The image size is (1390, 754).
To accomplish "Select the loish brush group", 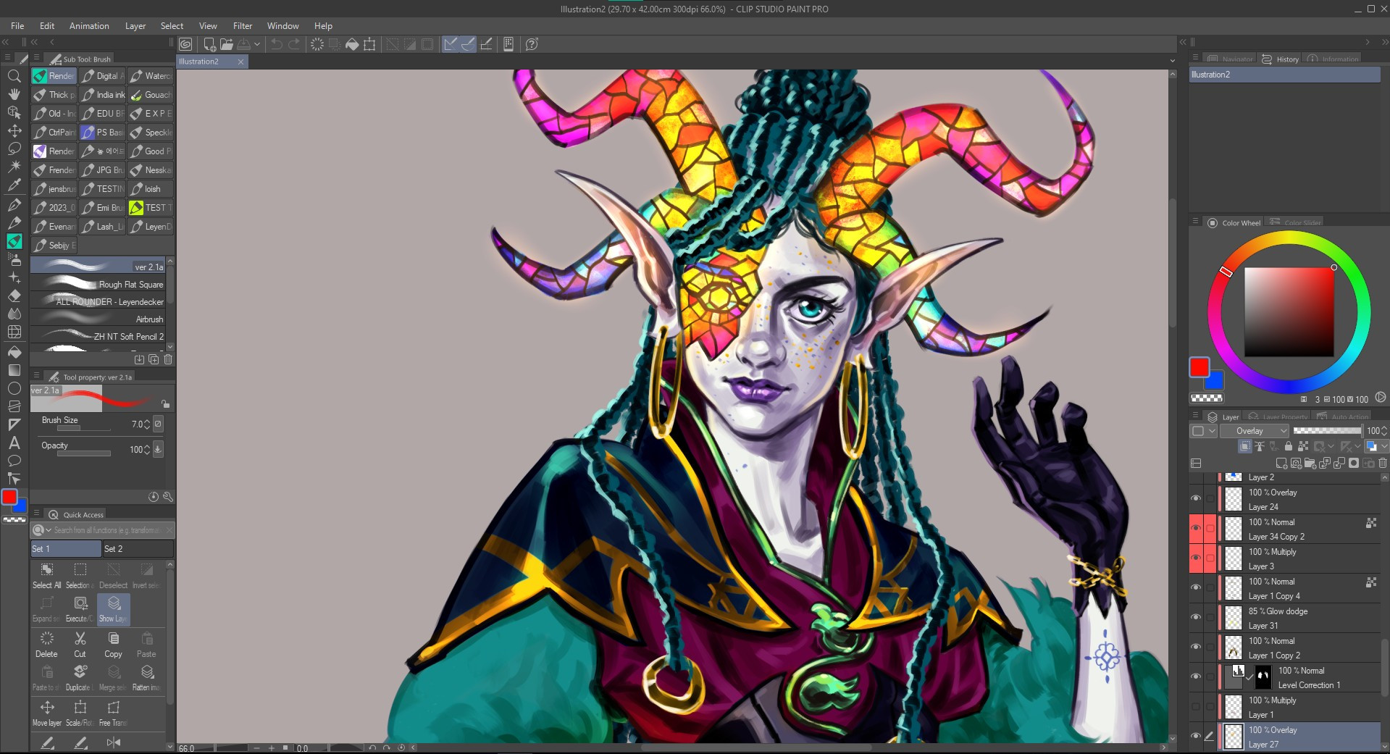I will coord(151,189).
